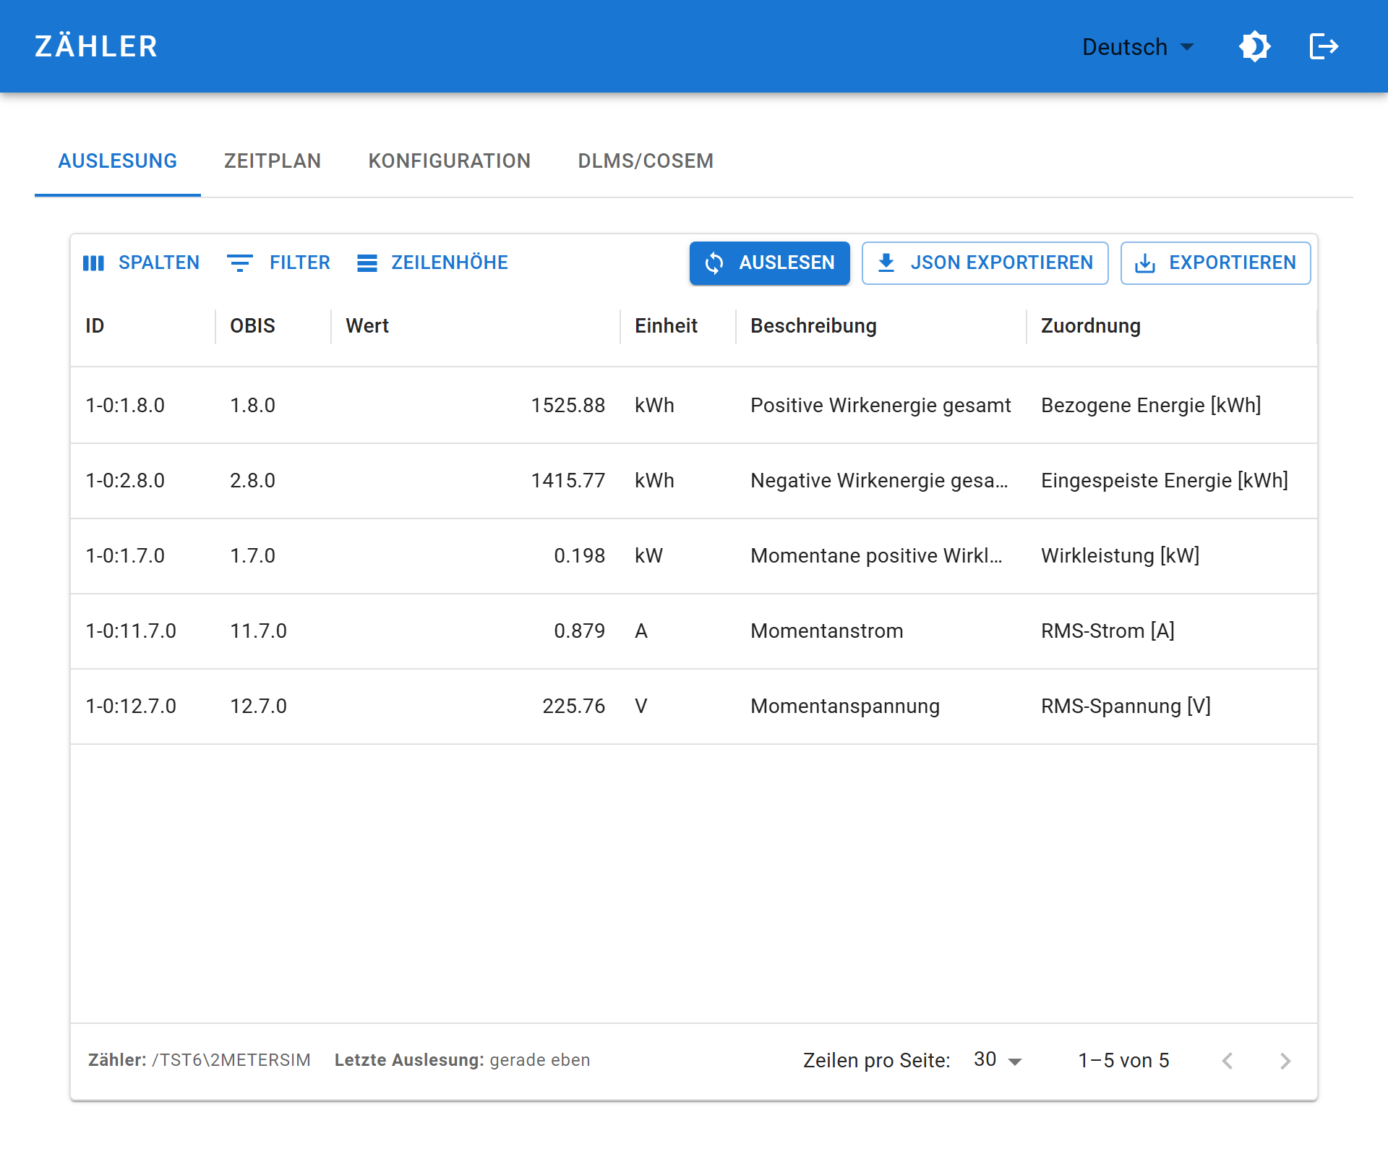
Task: Click 'Momentanspannung' description cell
Action: [x=881, y=706]
